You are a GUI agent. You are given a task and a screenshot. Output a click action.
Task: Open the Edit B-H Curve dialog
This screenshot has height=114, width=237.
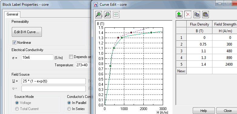click(27, 32)
